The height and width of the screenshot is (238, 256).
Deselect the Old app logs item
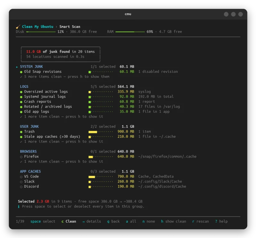[x=21, y=112]
